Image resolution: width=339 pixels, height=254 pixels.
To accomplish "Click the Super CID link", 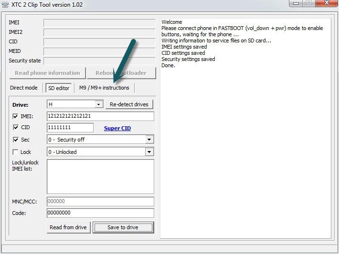I will pyautogui.click(x=117, y=128).
